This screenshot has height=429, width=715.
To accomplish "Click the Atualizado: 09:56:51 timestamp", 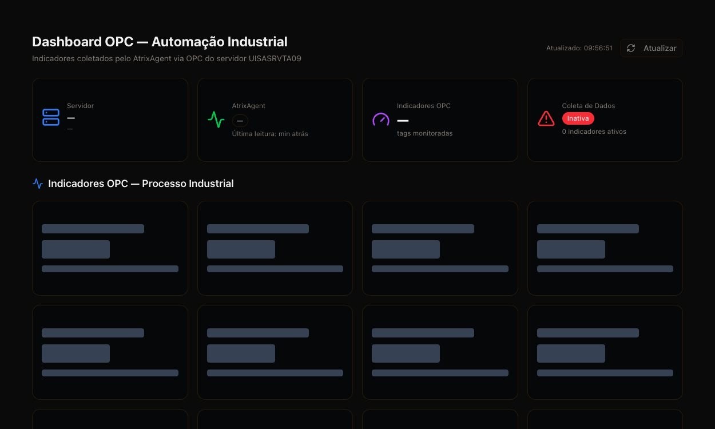I will tap(579, 48).
